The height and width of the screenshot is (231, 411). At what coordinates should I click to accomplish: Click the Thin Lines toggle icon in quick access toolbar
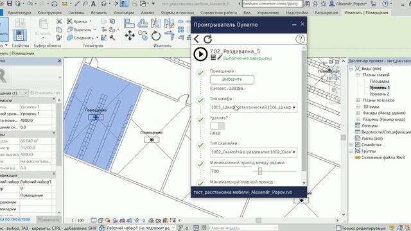tap(124, 4)
